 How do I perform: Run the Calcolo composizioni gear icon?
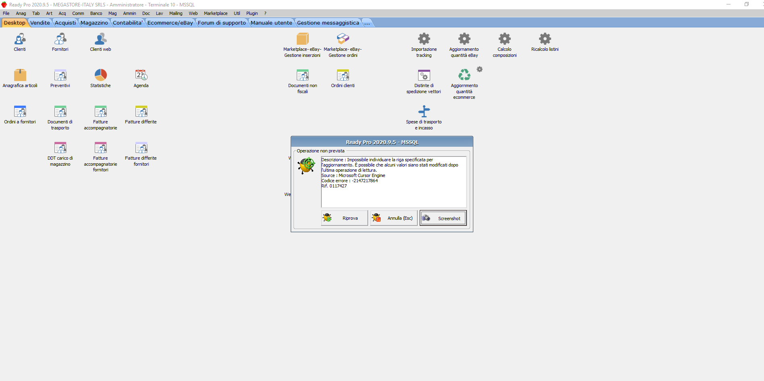coord(505,39)
